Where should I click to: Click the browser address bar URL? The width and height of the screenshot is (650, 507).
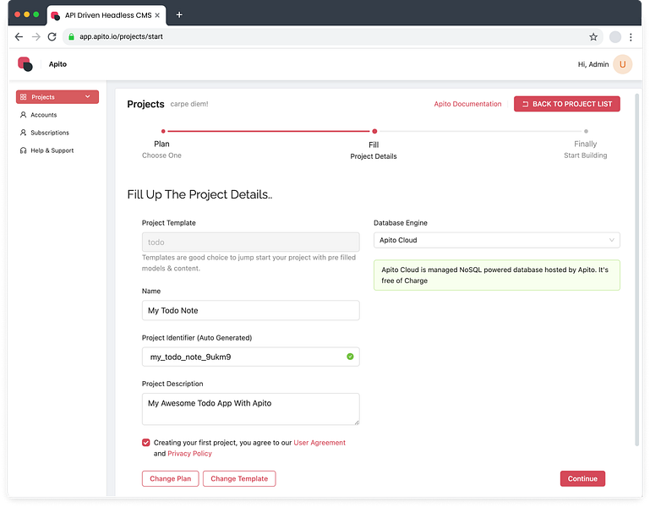click(121, 36)
